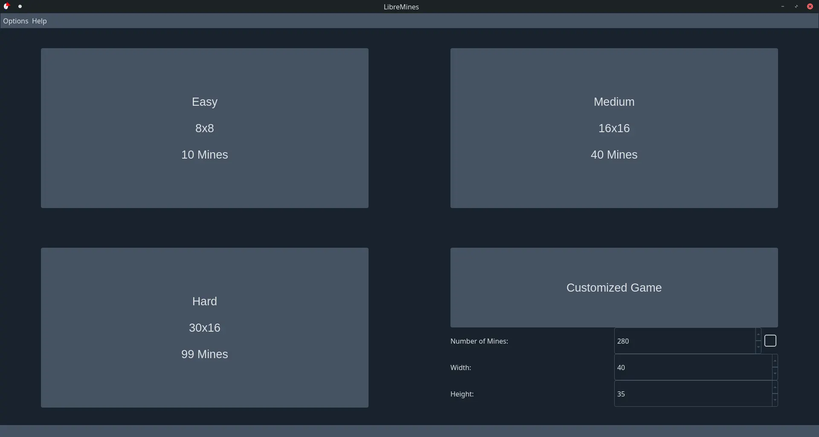Focus the Number of Mines field showing 280
The height and width of the screenshot is (437, 819).
(685, 341)
